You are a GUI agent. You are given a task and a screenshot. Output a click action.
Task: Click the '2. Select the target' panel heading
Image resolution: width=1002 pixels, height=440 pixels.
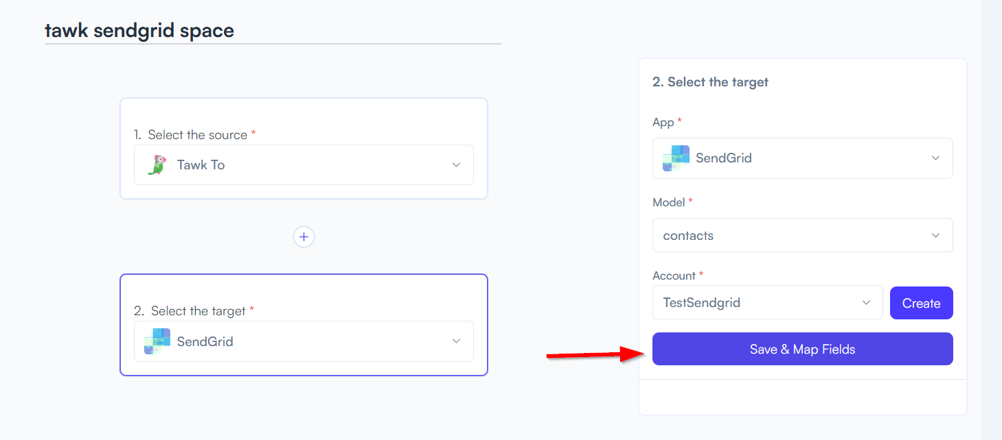tap(710, 82)
